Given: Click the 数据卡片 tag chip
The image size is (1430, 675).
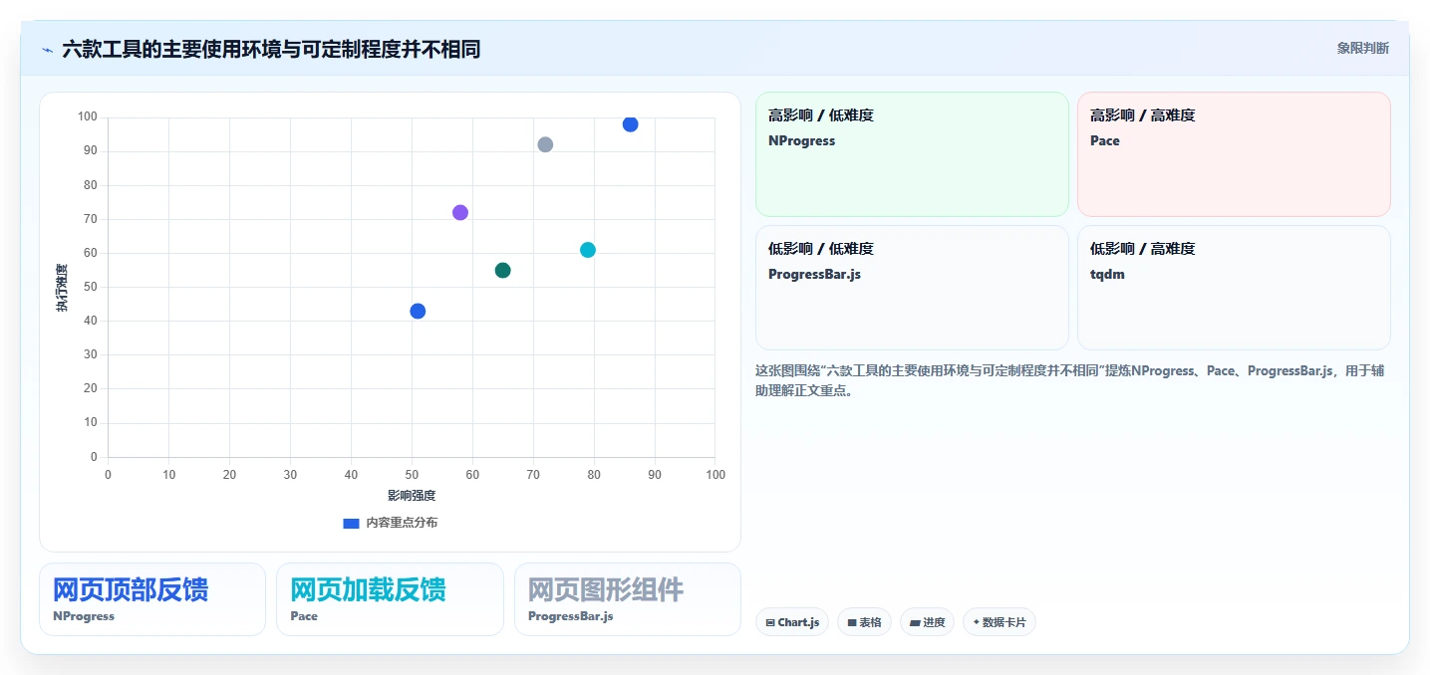Looking at the screenshot, I should click(x=1000, y=622).
